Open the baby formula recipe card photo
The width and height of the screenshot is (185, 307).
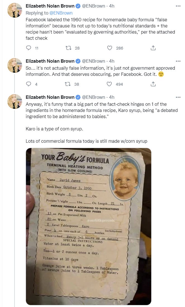pyautogui.click(x=88, y=226)
